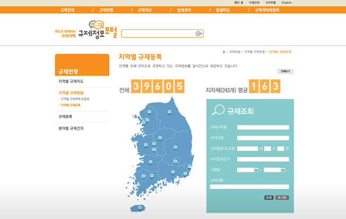The width and height of the screenshot is (346, 219).
Task: Select the Daejeon city map marker
Action: pyautogui.click(x=154, y=150)
